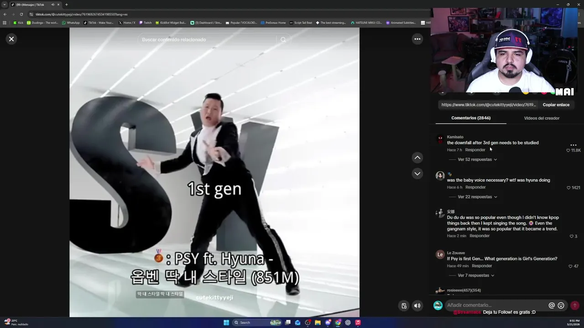Switch to the Videos del creador tab
Screen dimensions: 584x328
pyautogui.click(x=542, y=118)
